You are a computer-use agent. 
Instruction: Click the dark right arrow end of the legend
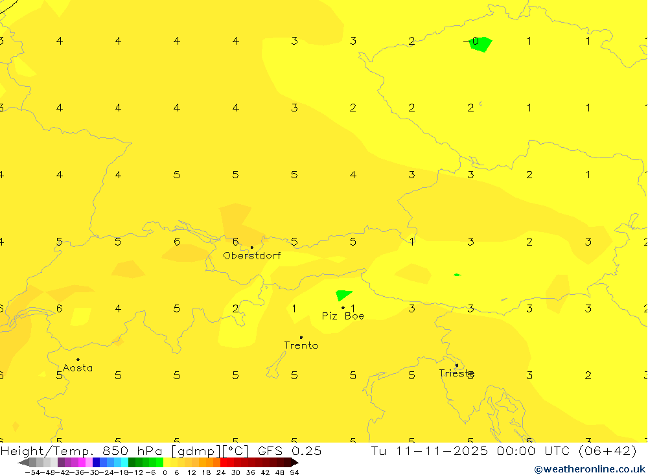tap(295, 462)
